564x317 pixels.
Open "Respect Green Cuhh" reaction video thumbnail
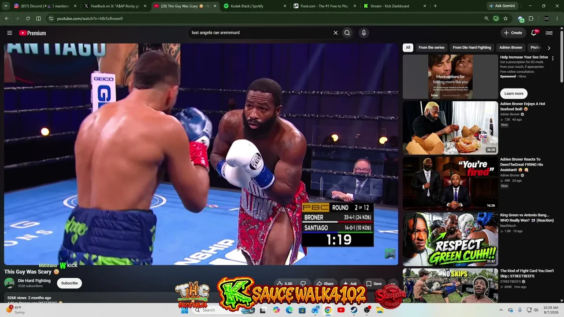pyautogui.click(x=450, y=239)
